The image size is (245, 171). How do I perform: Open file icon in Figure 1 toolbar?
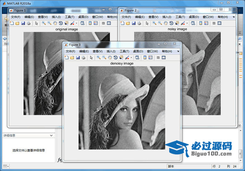click(x=17, y=23)
